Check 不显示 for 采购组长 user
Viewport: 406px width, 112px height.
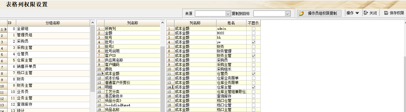pyautogui.click(x=253, y=69)
